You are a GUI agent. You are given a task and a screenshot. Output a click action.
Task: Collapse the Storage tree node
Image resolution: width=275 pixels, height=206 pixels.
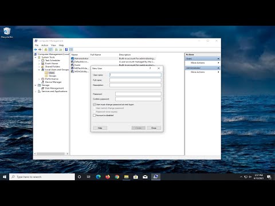pos(36,85)
